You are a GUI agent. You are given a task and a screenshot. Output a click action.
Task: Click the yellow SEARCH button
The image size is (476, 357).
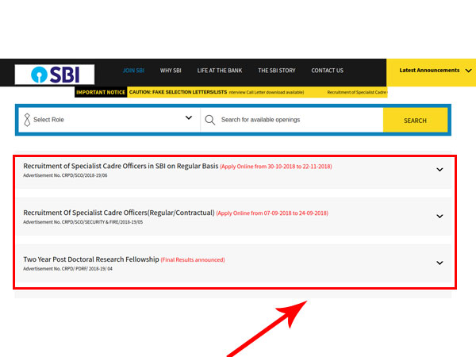tap(415, 121)
